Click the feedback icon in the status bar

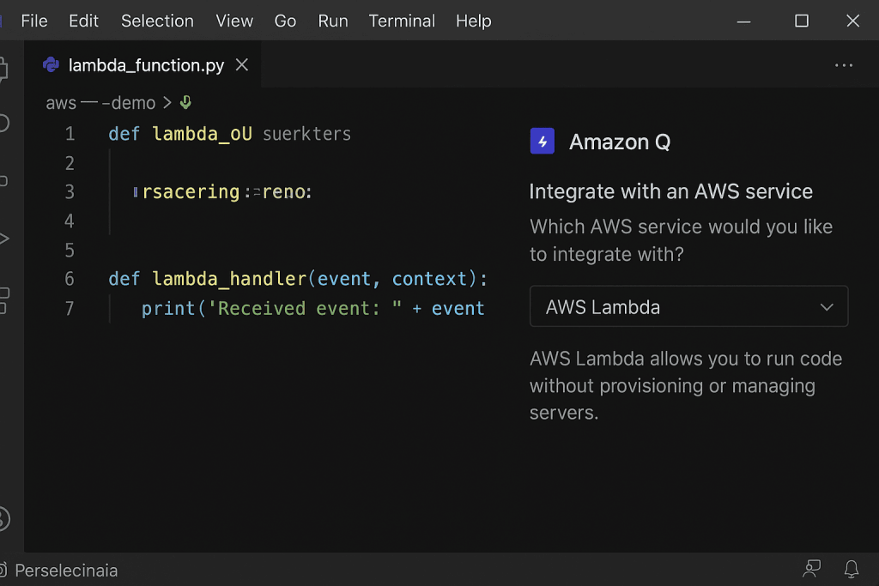click(x=811, y=569)
